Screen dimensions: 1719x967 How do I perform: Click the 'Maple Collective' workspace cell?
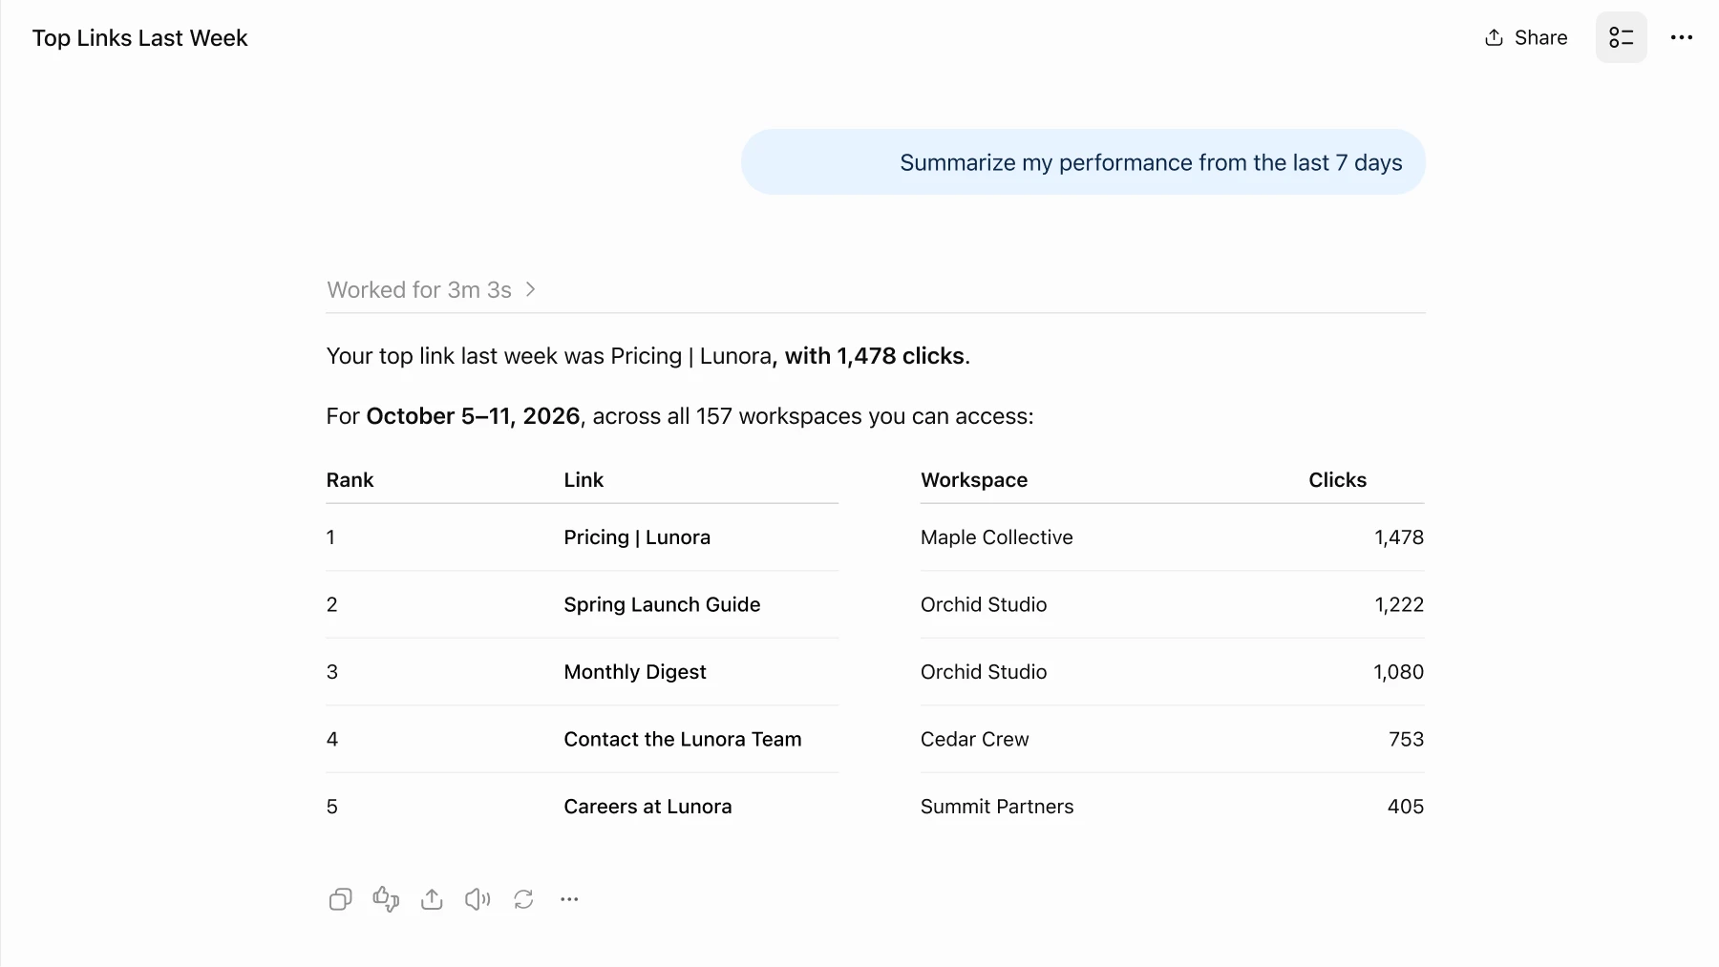[997, 537]
